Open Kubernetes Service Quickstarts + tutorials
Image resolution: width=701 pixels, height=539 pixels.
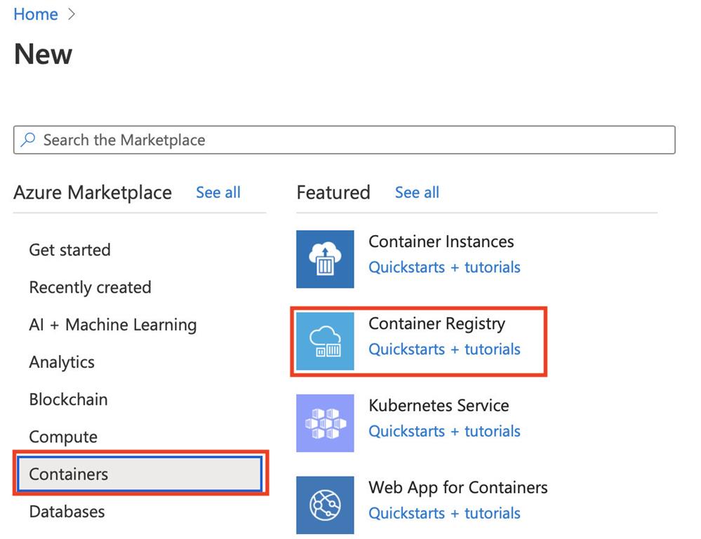(x=444, y=431)
